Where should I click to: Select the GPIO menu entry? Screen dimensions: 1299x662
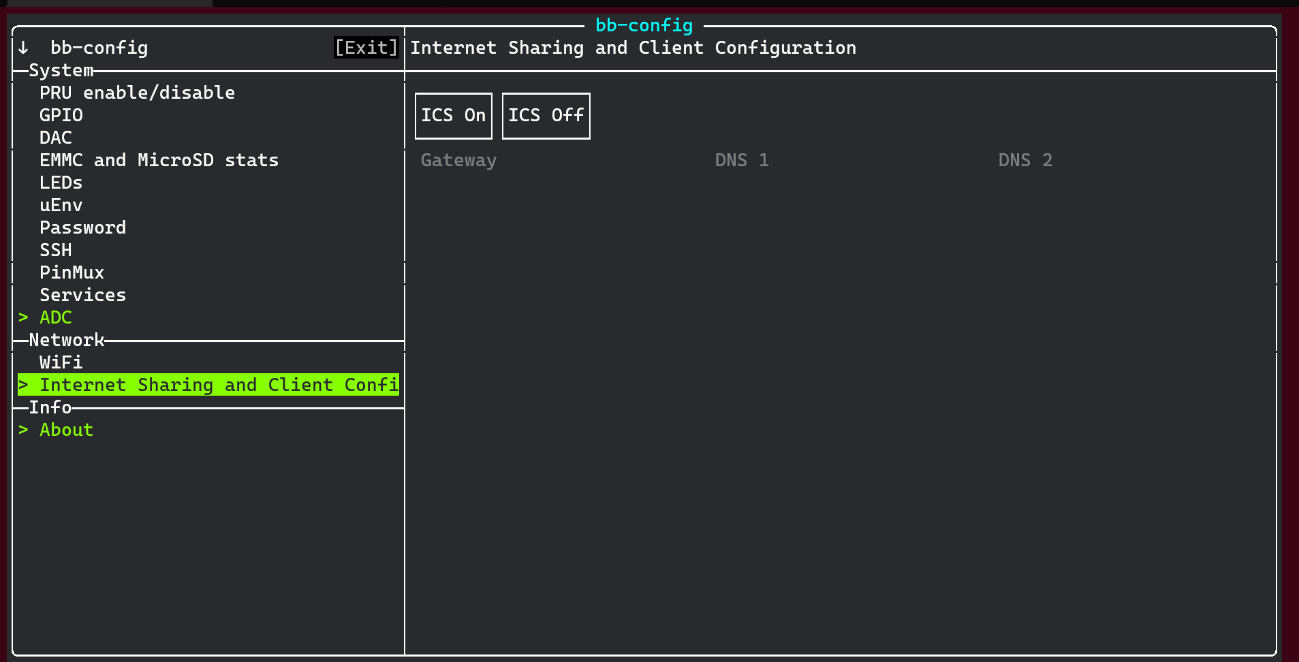tap(61, 115)
